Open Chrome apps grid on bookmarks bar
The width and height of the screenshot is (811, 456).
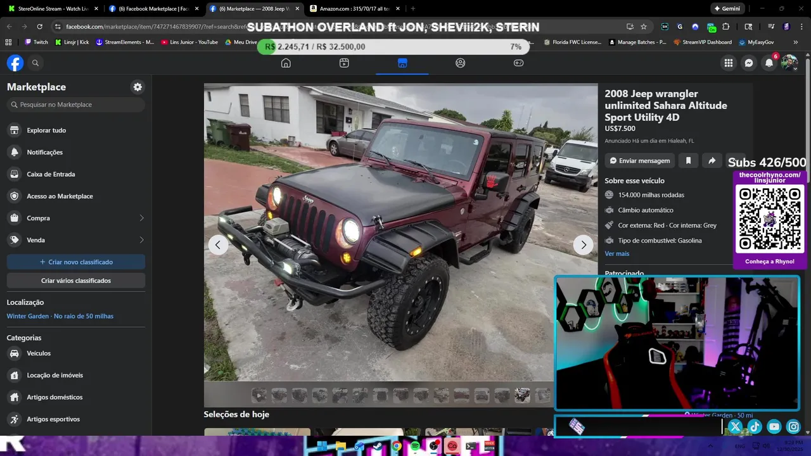tap(8, 42)
